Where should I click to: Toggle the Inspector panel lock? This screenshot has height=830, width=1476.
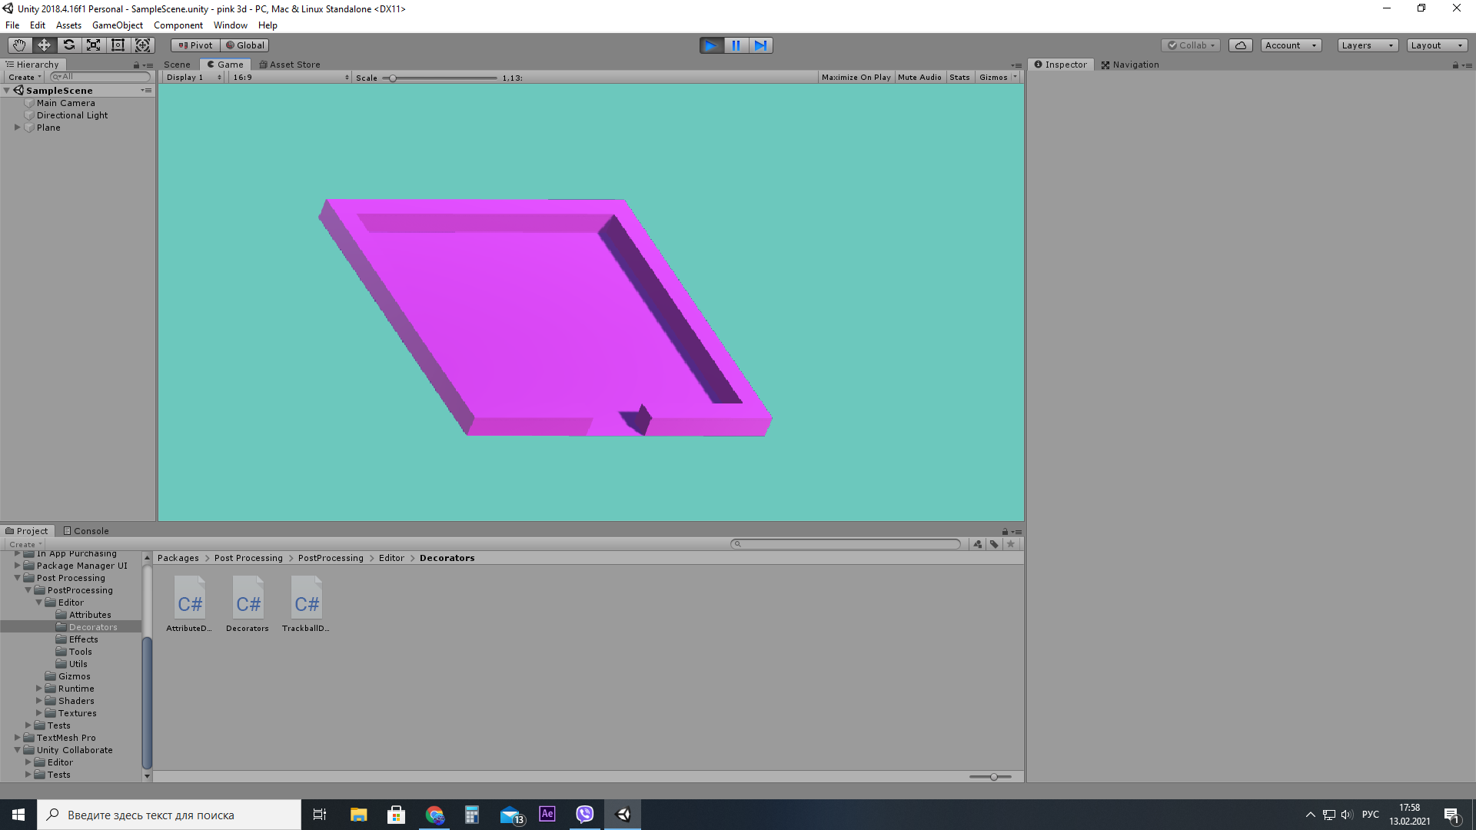1455,65
